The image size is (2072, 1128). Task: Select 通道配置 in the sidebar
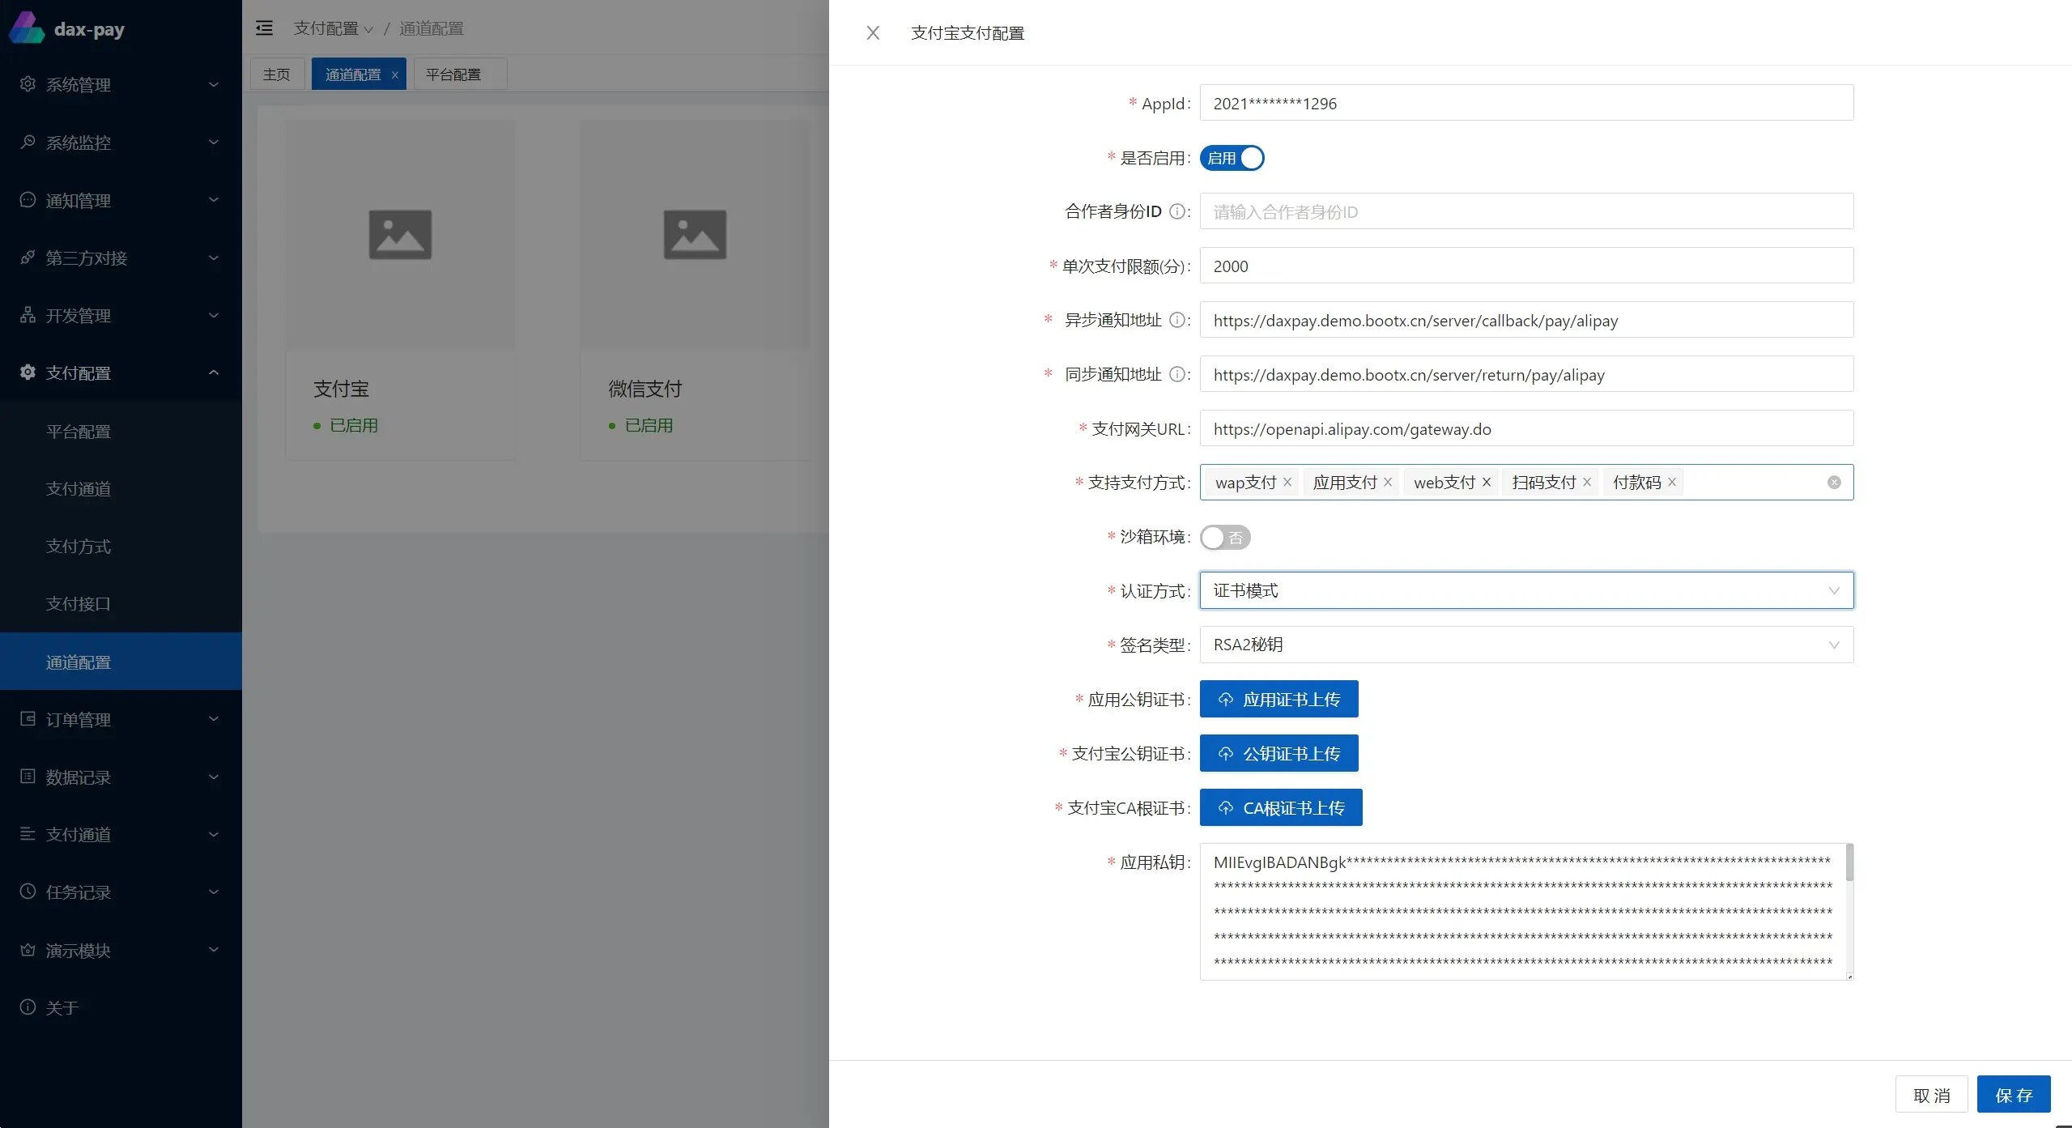pos(121,662)
